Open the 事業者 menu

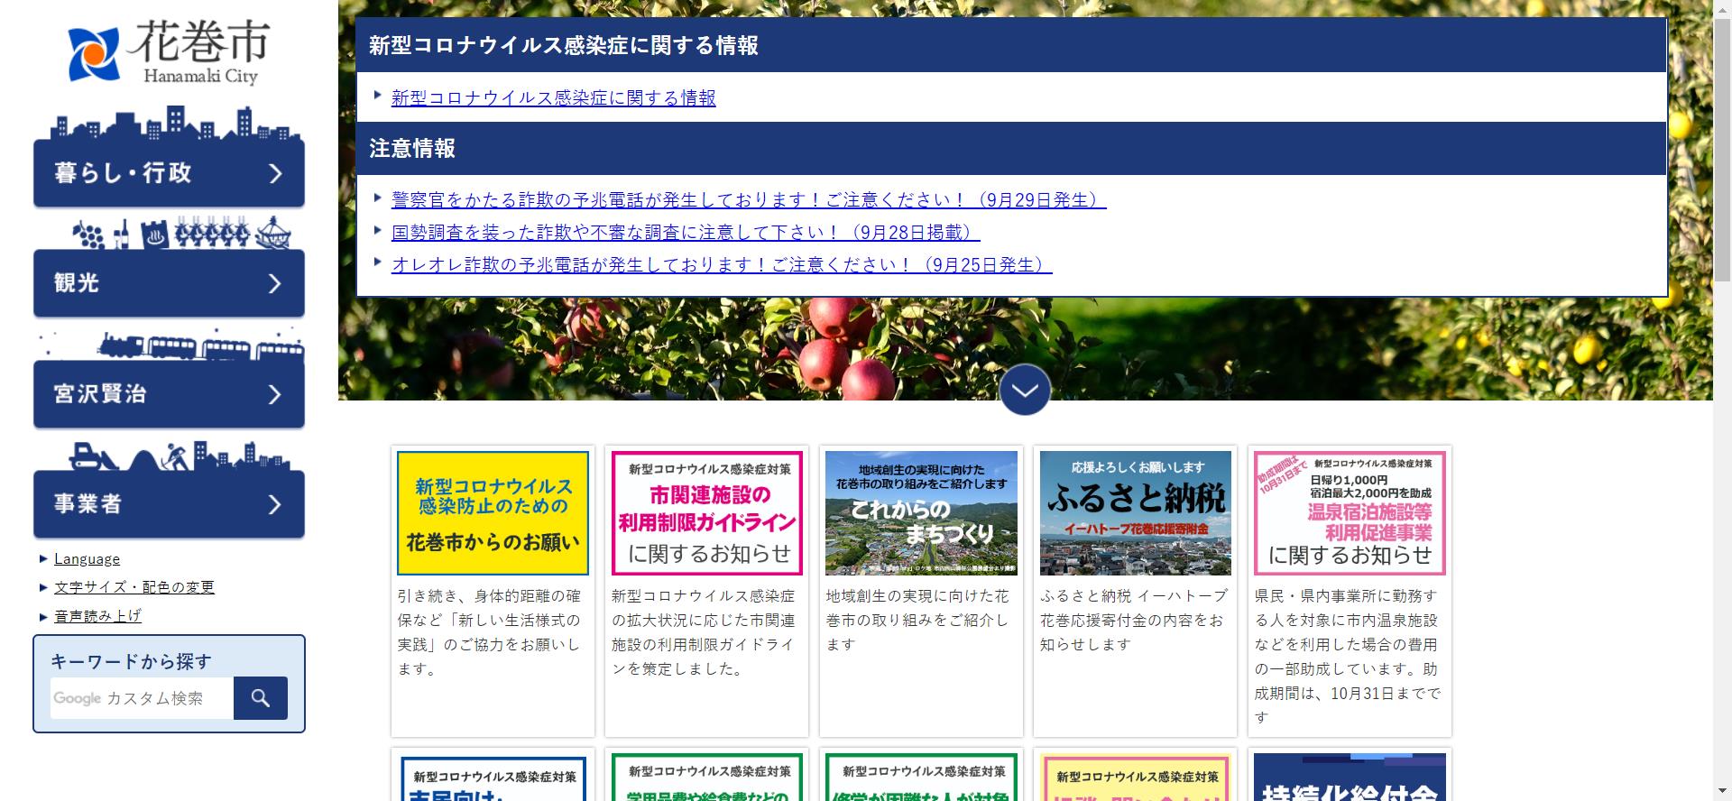click(169, 504)
